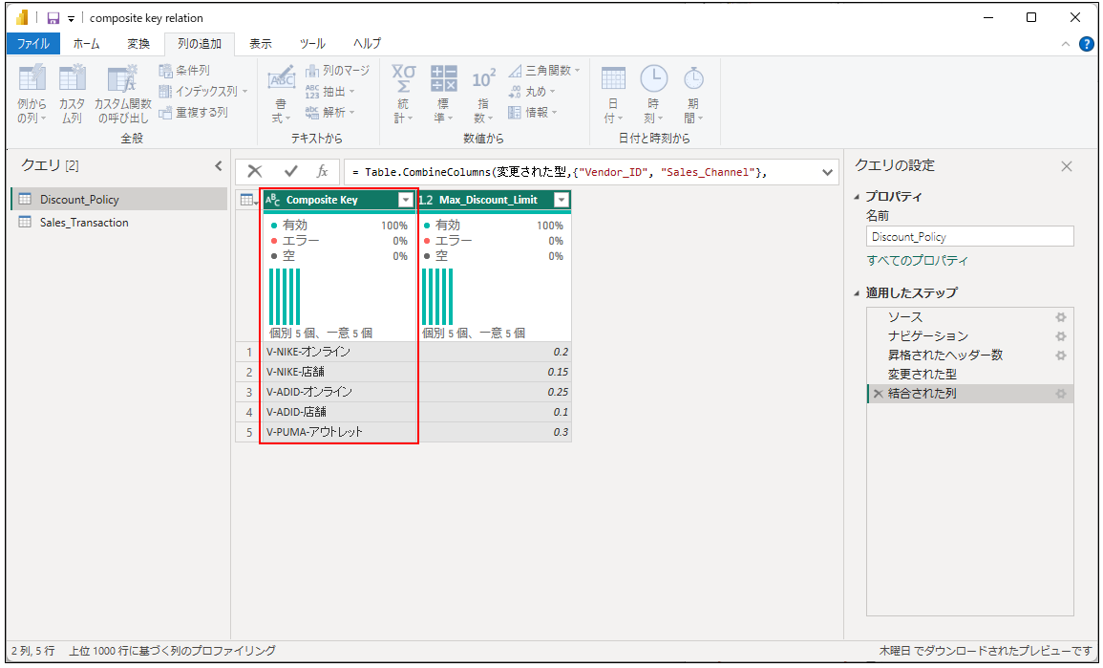Open the ファイル menu tab
This screenshot has width=1103, height=668.
click(33, 44)
